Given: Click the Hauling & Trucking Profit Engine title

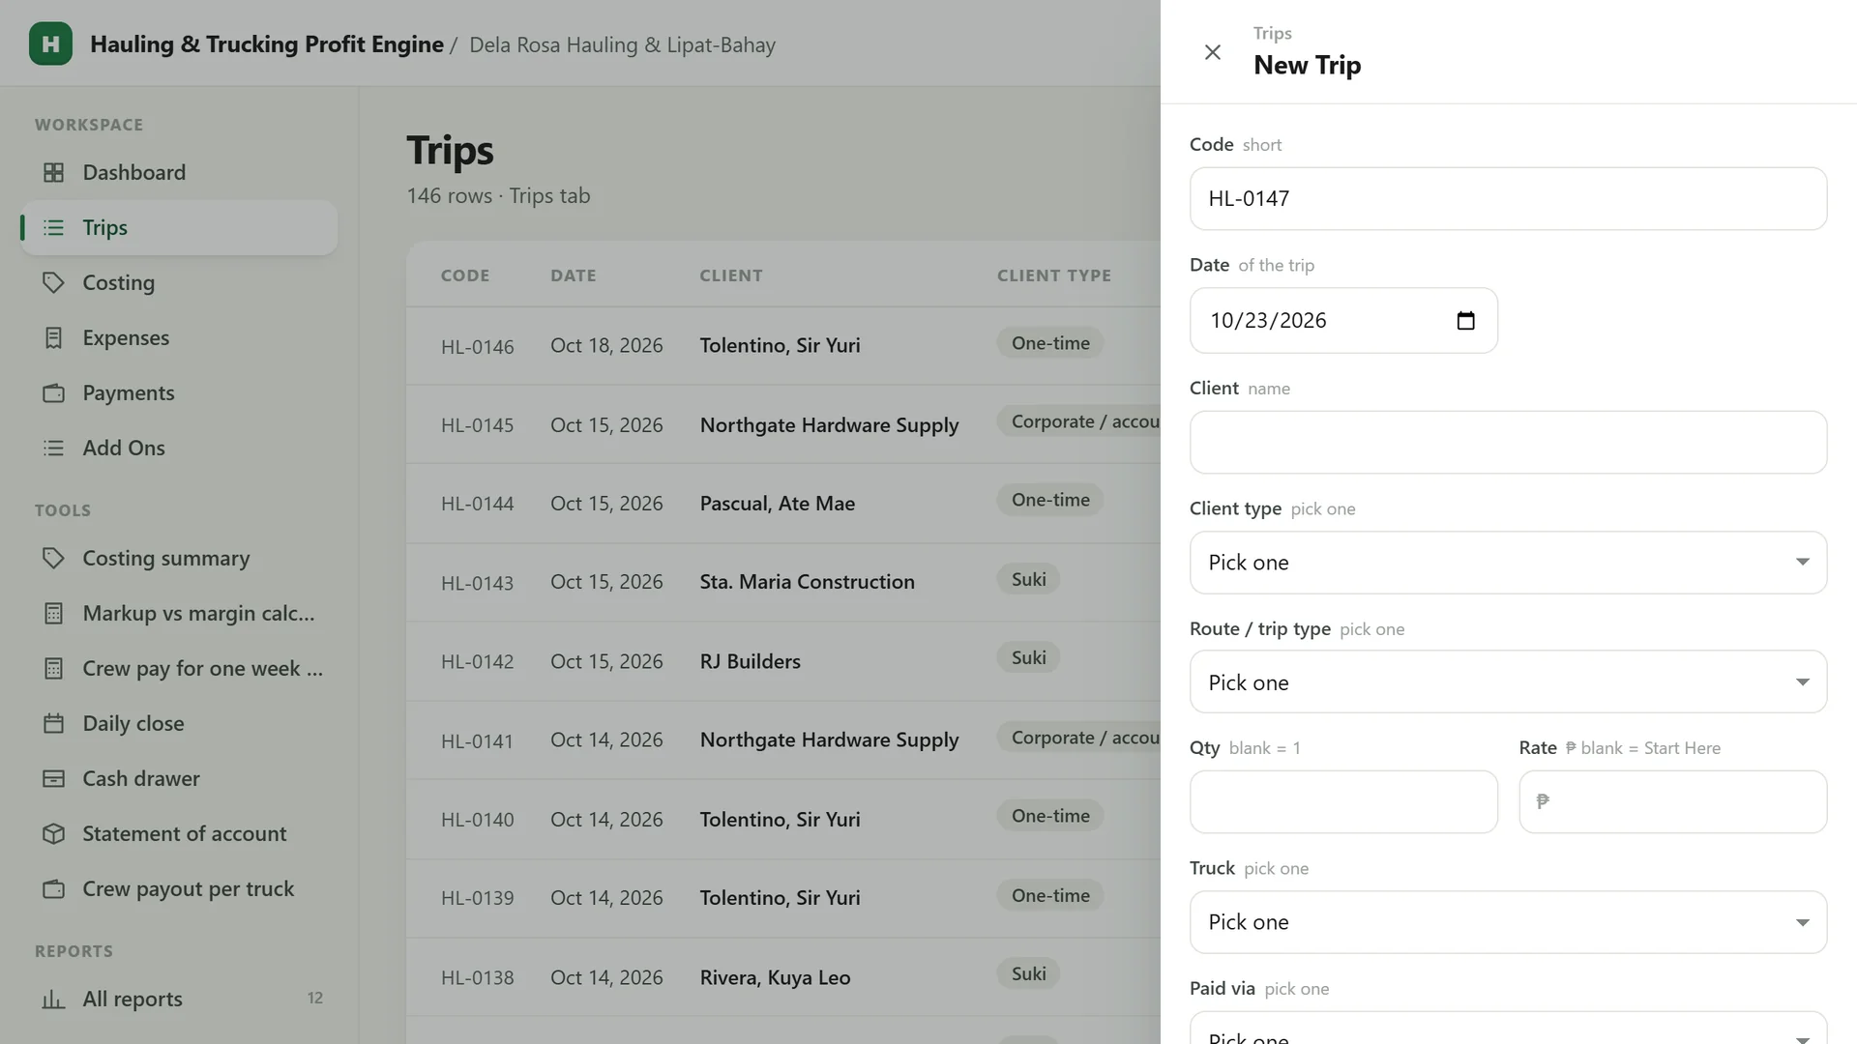Looking at the screenshot, I should [x=267, y=44].
